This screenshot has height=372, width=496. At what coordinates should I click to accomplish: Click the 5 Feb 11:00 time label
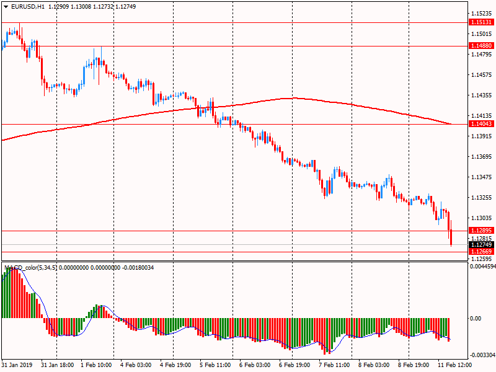215,365
